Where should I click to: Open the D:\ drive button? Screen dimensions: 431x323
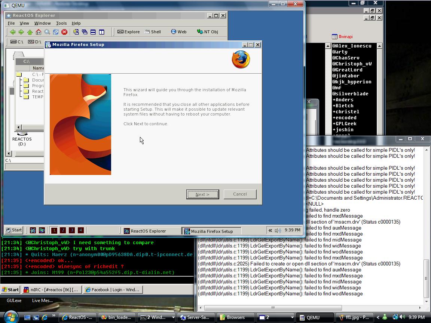click(x=35, y=42)
